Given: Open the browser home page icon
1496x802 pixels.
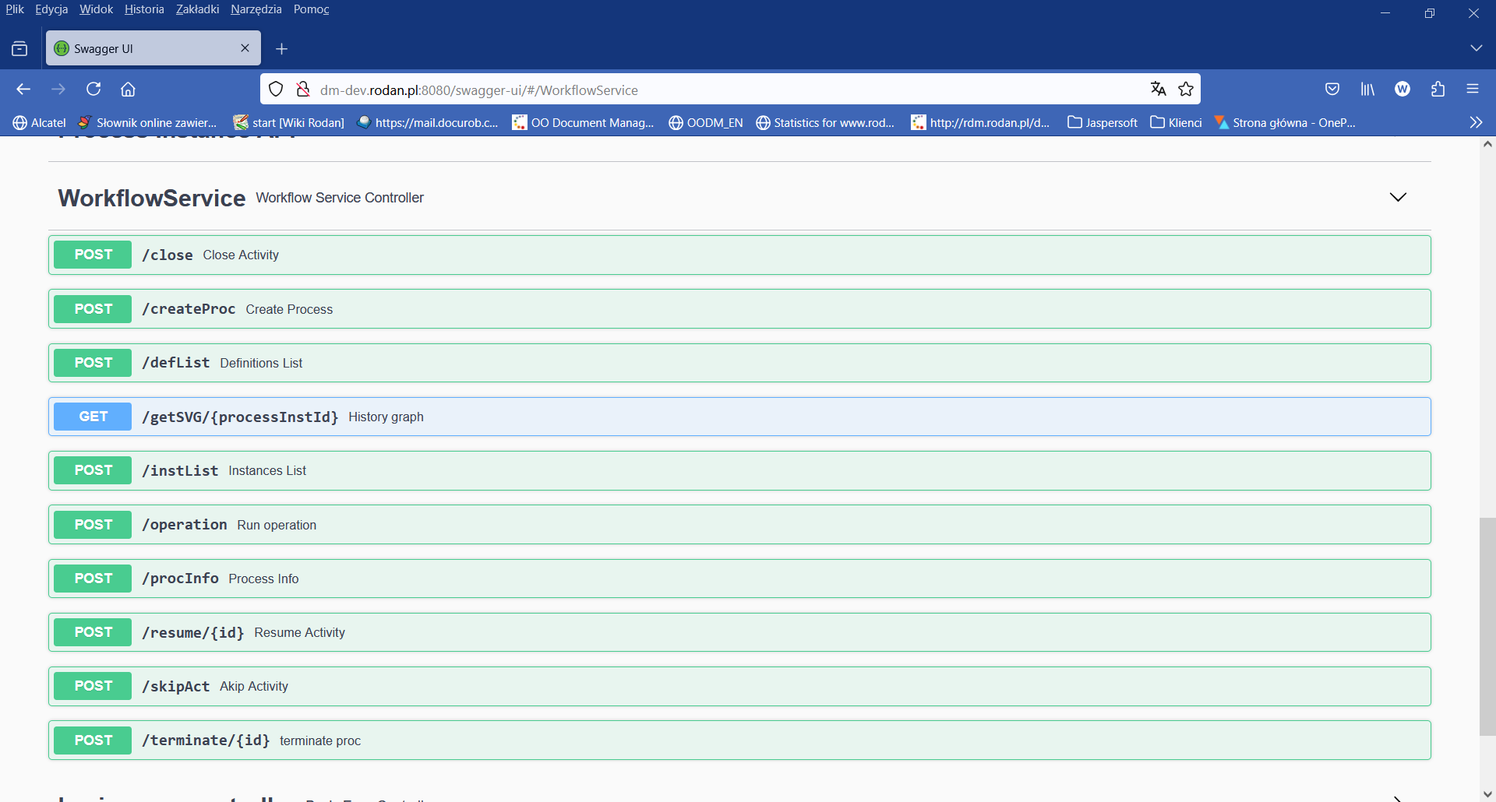Looking at the screenshot, I should (128, 89).
